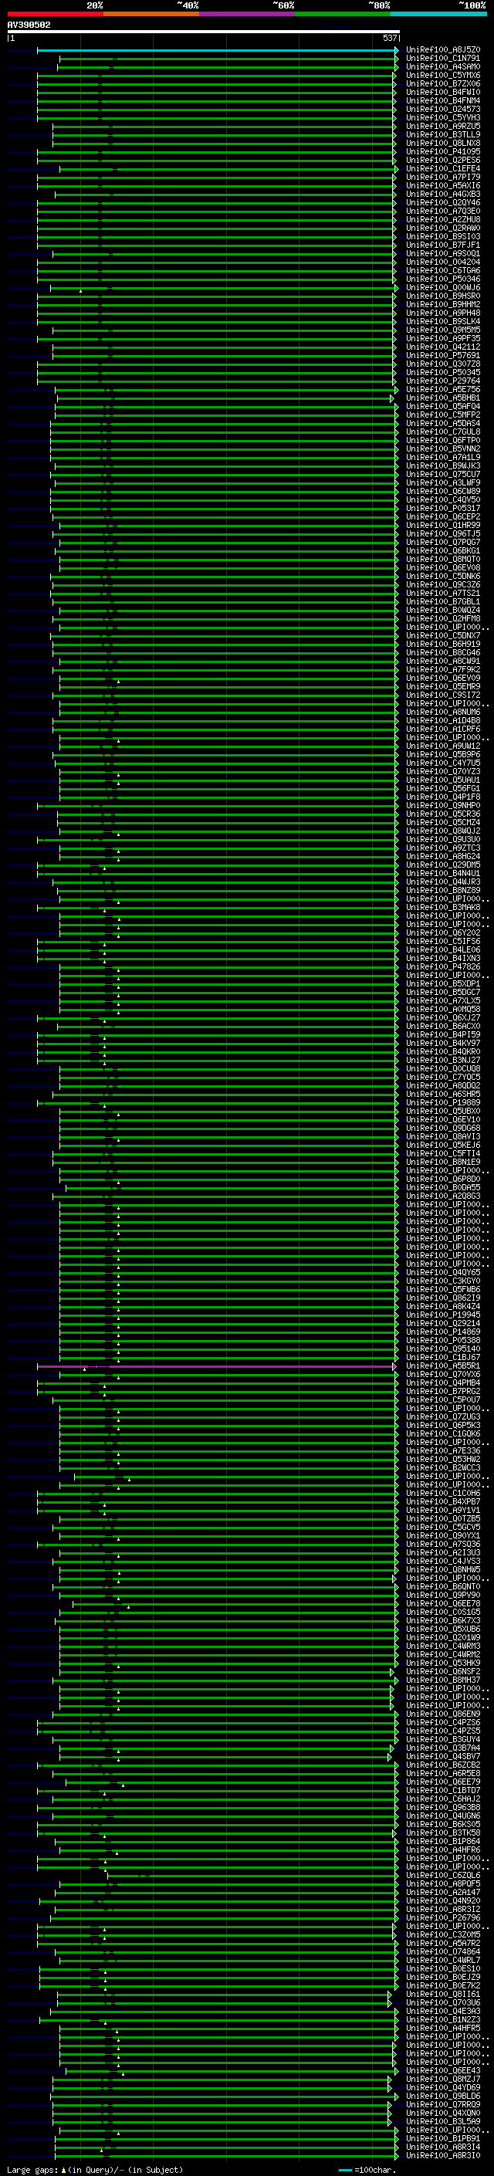Screen dimensions: 494x2176
Task: Select hit label UniRef100_Q8II61
Action: coord(443,1995)
